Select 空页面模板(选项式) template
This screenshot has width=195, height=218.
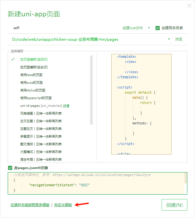(34, 60)
